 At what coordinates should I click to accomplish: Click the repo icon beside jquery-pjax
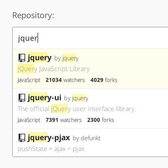[22, 138]
